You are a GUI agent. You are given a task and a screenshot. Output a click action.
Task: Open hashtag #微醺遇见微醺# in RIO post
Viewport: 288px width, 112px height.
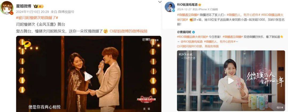click(188, 15)
